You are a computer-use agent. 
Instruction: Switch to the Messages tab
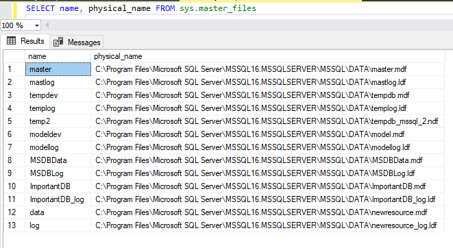pos(77,42)
